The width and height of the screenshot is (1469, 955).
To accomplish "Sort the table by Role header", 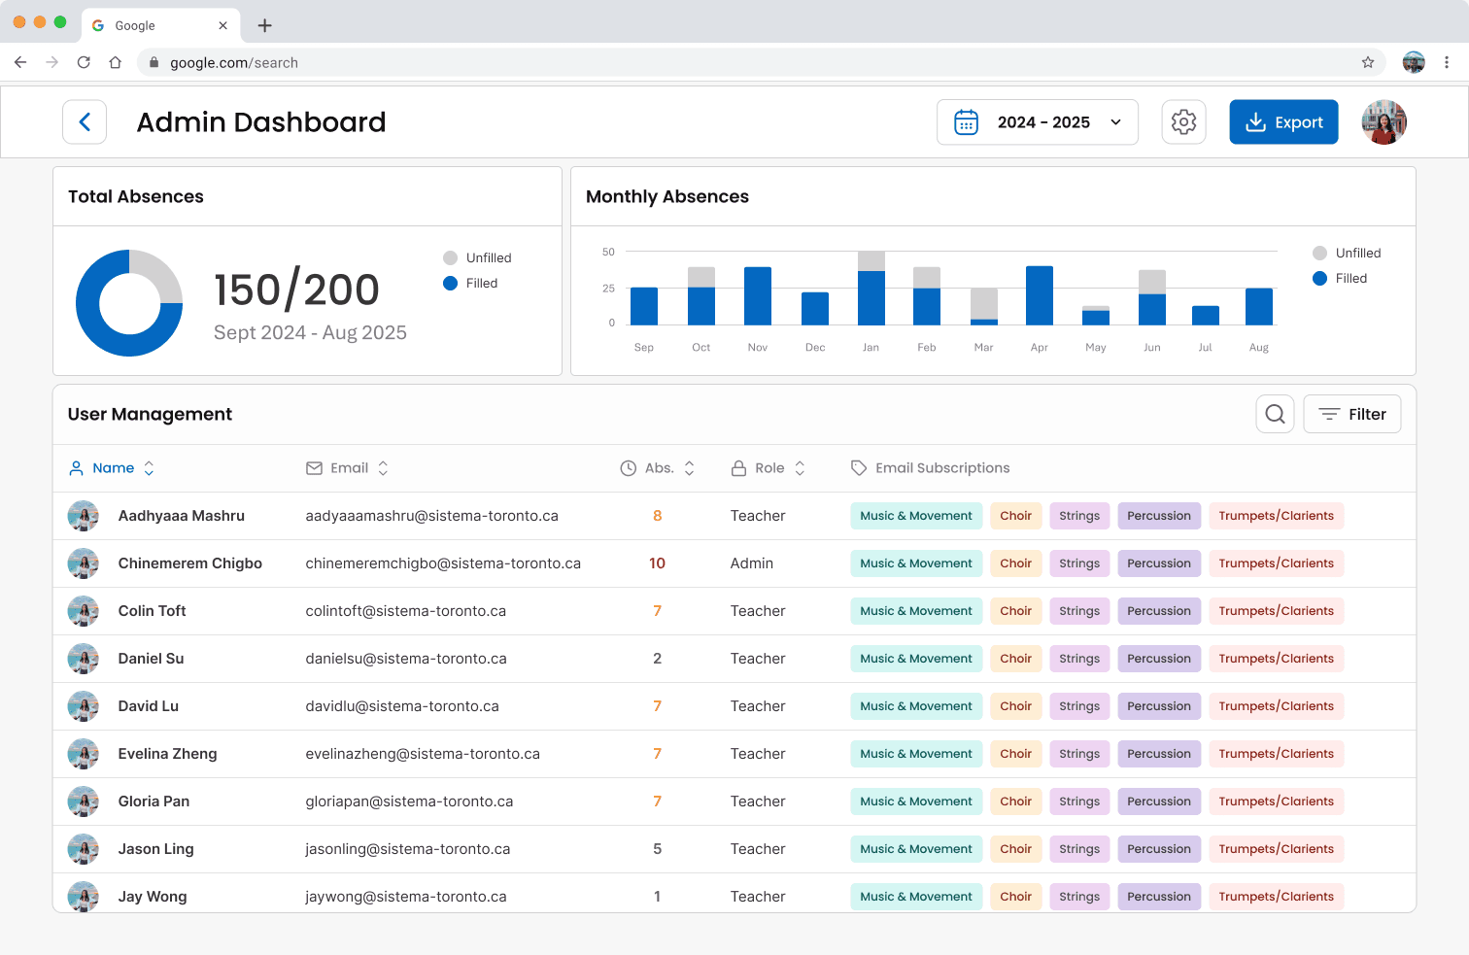I will [x=769, y=468].
